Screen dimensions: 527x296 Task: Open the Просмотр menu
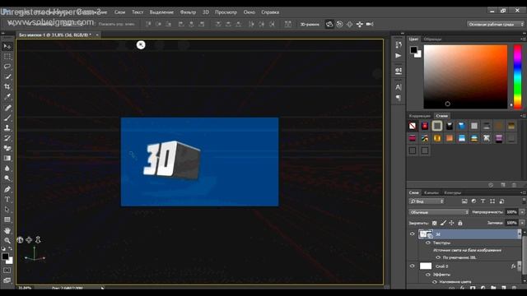tap(226, 12)
